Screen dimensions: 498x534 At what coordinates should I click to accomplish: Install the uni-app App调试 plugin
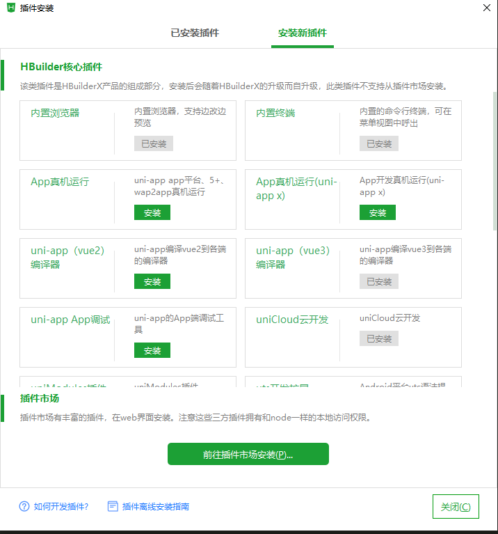click(x=152, y=350)
